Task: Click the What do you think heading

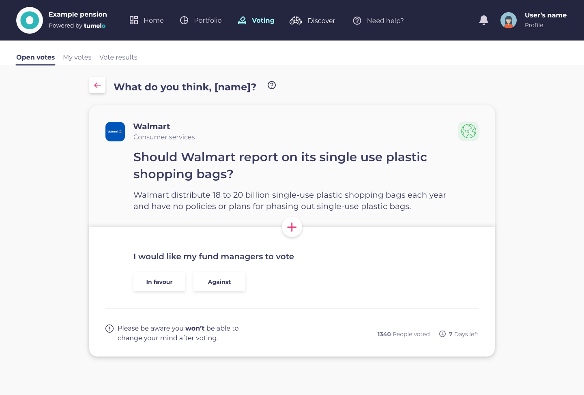Action: click(185, 87)
